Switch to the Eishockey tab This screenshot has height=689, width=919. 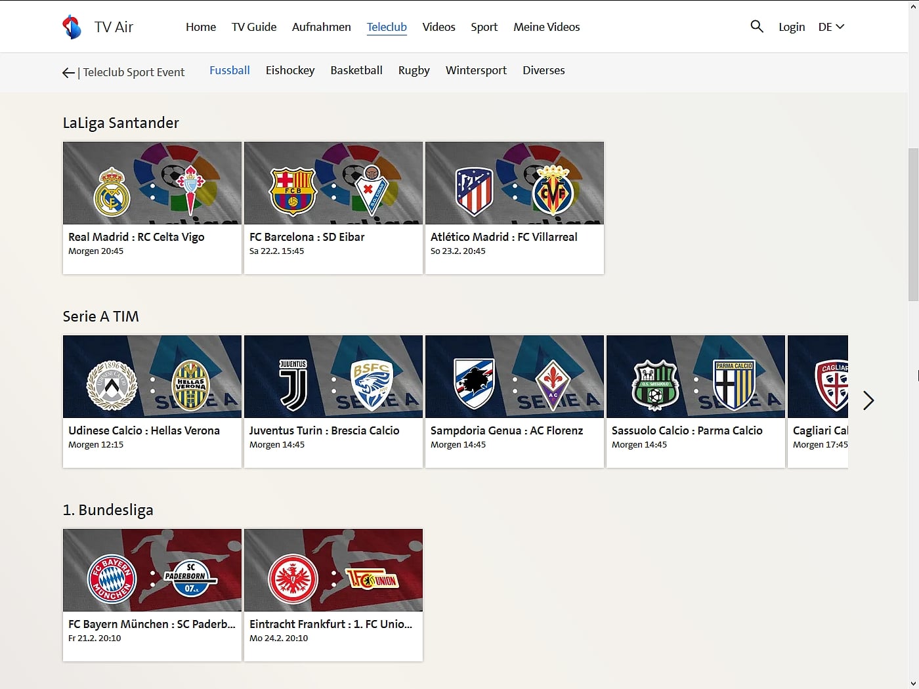(x=290, y=70)
